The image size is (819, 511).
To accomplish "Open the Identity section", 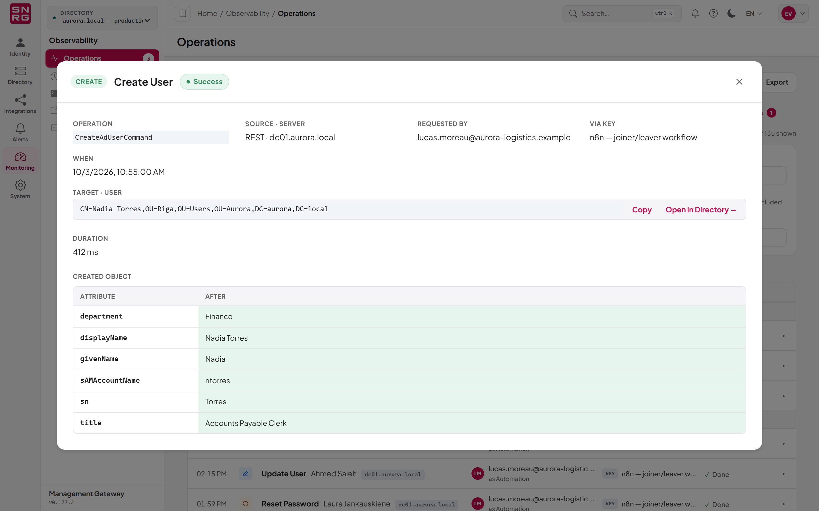I will (20, 47).
